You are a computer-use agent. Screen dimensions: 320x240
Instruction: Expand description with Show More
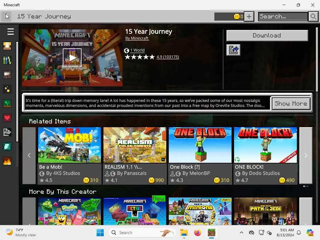click(291, 103)
